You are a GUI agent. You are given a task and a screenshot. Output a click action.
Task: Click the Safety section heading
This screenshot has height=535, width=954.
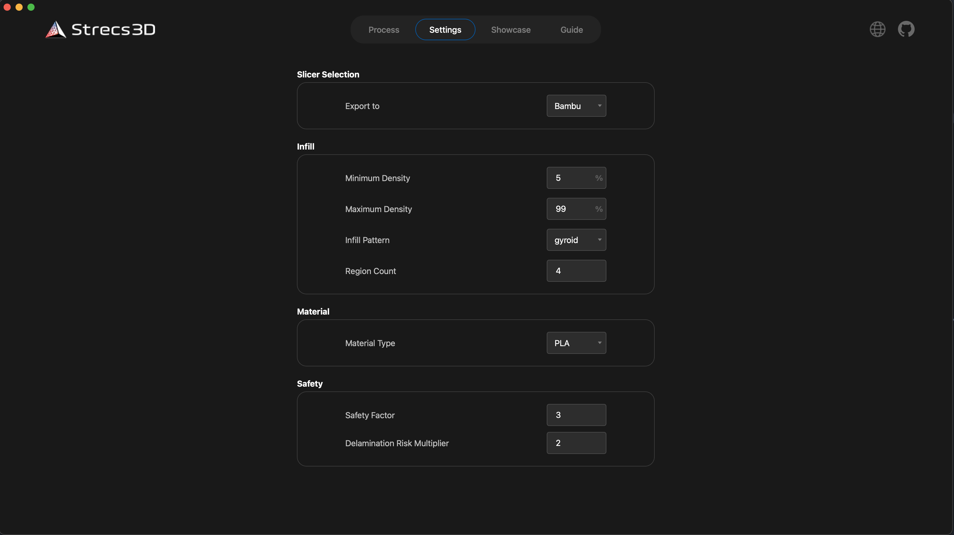click(x=310, y=383)
